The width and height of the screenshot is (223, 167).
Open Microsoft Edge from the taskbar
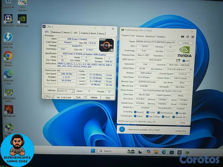coord(164,152)
